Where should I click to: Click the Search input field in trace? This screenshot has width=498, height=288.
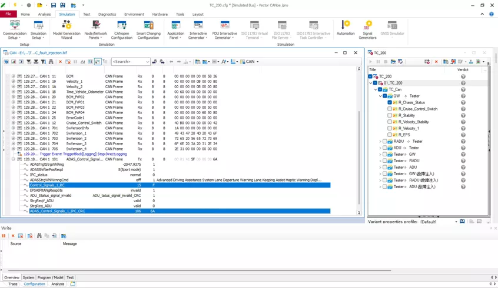pos(128,62)
